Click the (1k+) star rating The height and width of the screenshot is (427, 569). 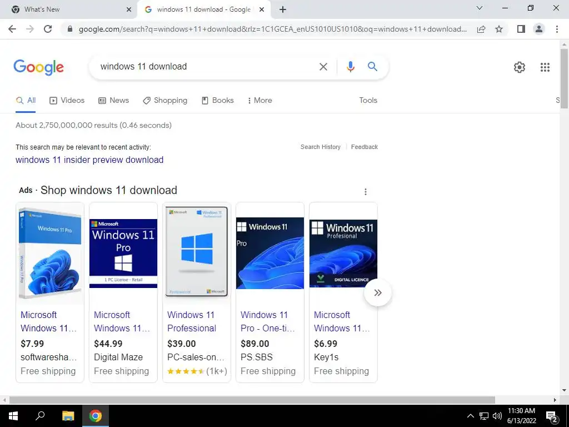[197, 371]
